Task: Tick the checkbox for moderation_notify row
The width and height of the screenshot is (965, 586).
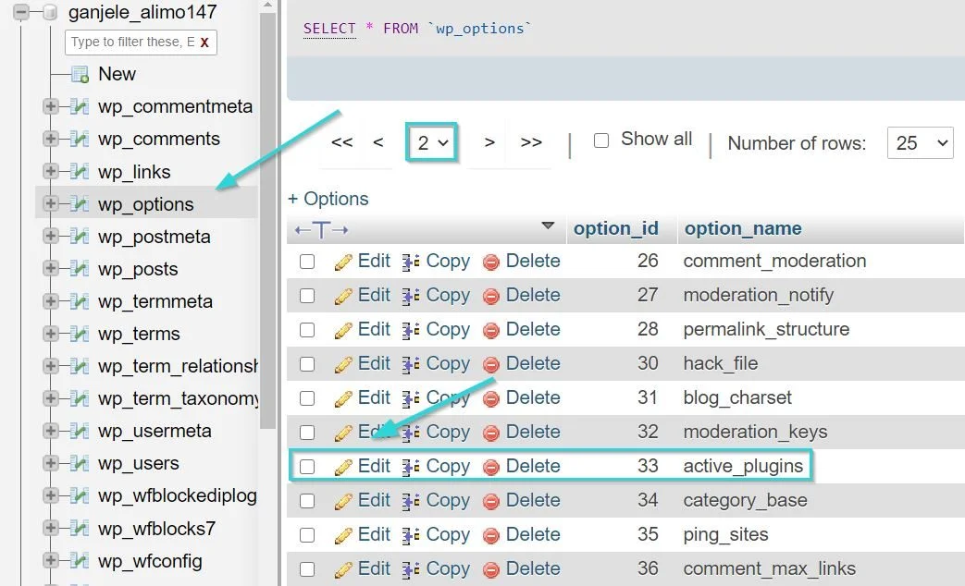Action: pos(307,296)
